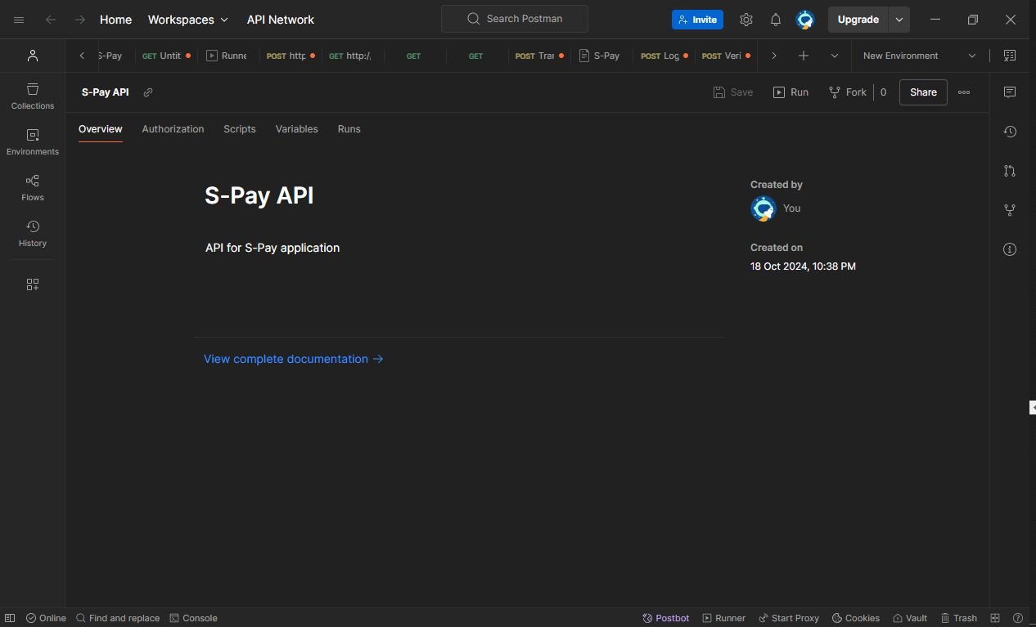Open Runner from the status bar

(724, 618)
